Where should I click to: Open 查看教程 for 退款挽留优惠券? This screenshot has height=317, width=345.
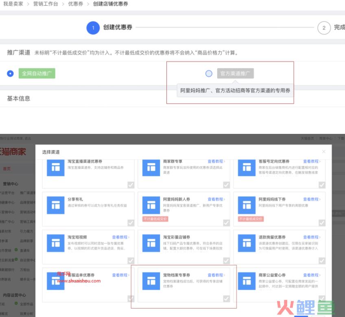[312, 237]
